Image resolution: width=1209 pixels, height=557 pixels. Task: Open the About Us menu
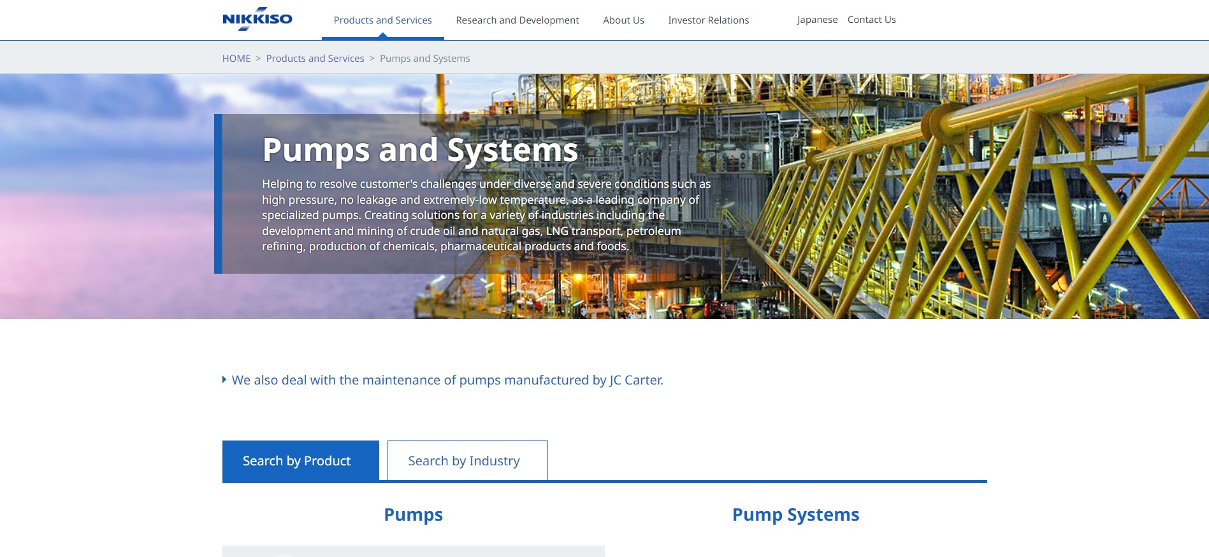click(623, 20)
